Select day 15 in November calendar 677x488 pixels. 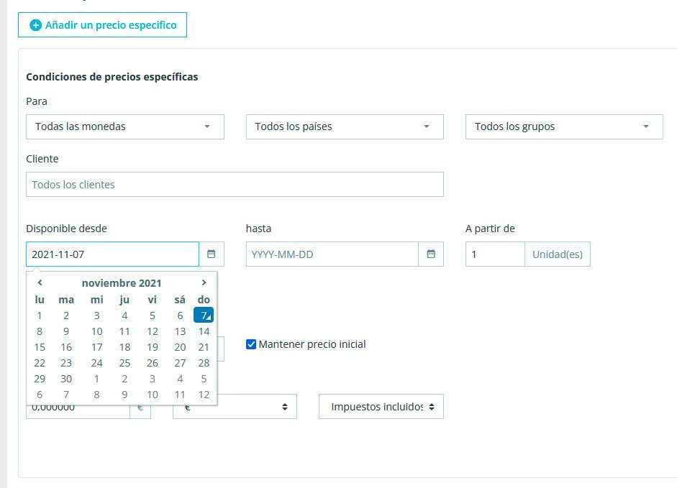pos(40,347)
